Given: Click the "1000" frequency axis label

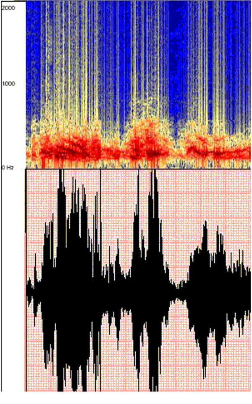Looking at the screenshot, I should coord(9,83).
